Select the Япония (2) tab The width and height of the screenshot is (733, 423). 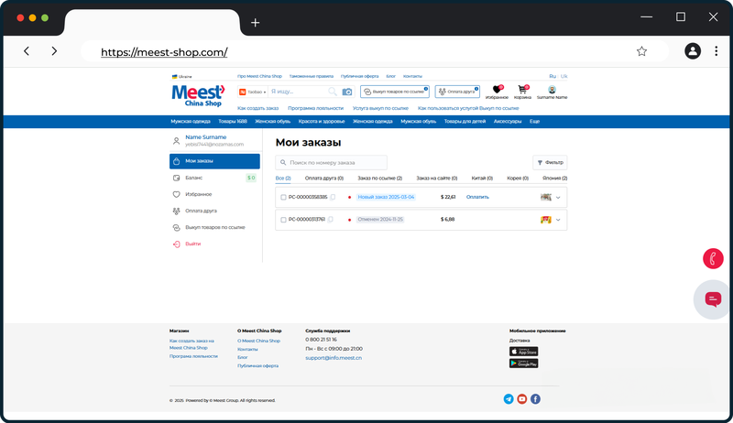coord(555,179)
